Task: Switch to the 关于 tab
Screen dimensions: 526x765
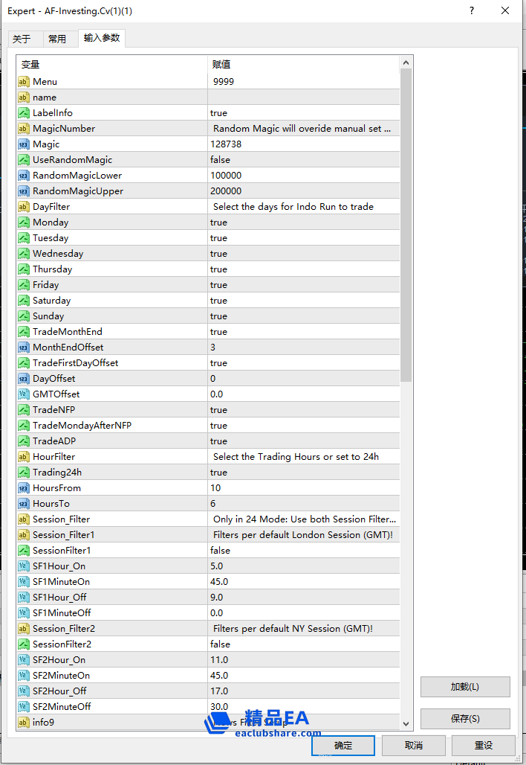Action: point(22,39)
